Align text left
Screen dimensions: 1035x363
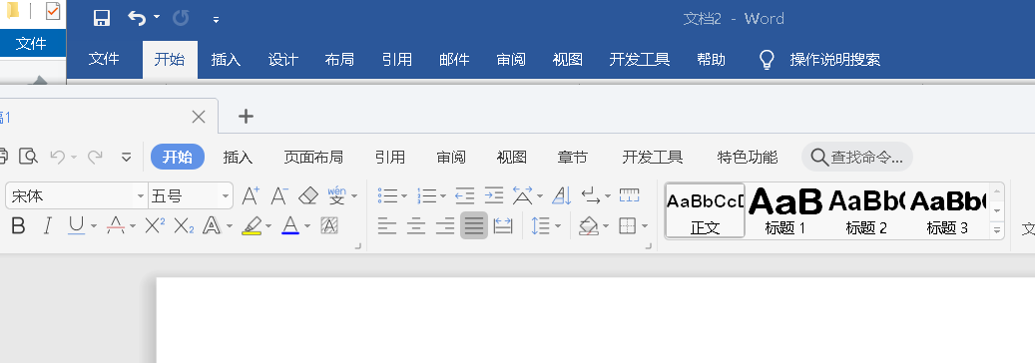pyautogui.click(x=387, y=226)
